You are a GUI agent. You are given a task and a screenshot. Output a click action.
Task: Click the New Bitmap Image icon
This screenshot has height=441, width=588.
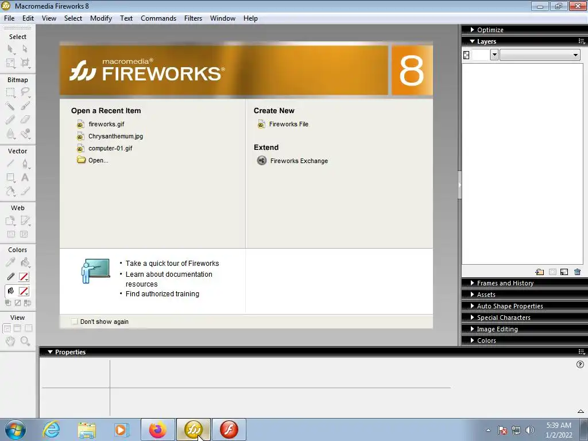tap(564, 272)
